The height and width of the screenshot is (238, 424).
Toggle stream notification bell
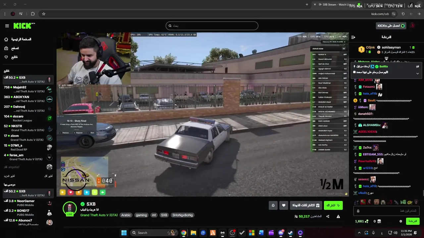pos(273,205)
